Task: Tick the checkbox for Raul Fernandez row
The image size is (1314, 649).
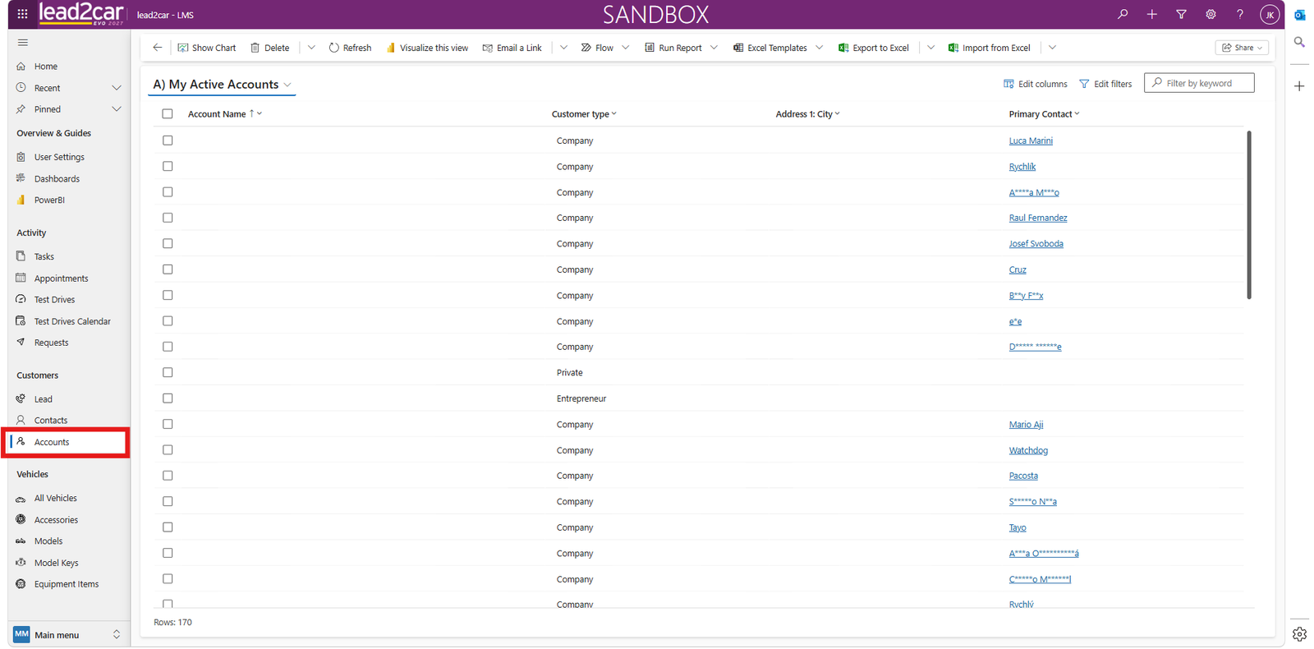Action: [x=168, y=218]
